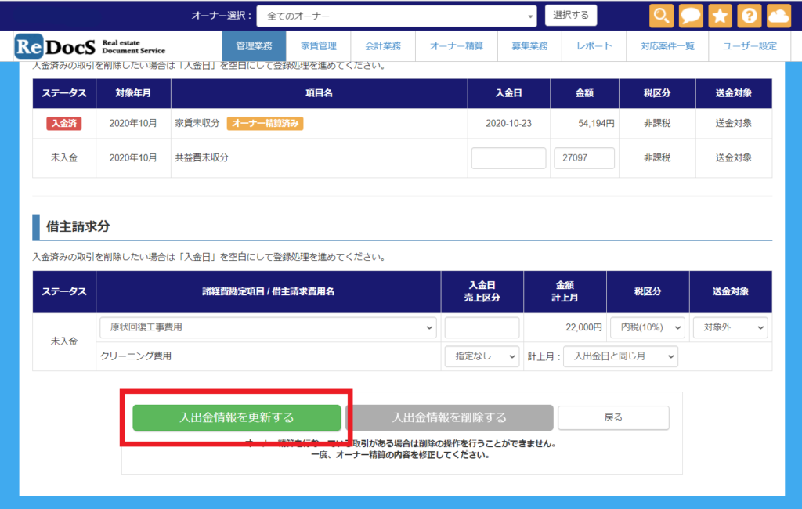802x509 pixels.
Task: Click the star favorites icon
Action: coord(721,16)
